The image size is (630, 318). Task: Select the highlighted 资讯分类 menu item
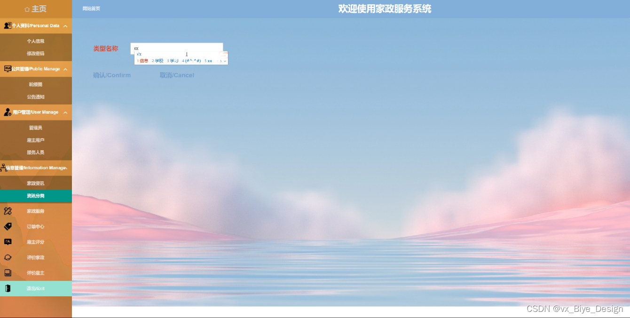(x=36, y=196)
